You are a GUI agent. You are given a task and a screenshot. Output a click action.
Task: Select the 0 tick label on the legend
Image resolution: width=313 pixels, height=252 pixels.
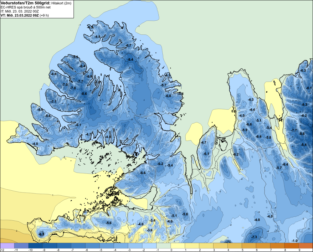click(x=171, y=250)
